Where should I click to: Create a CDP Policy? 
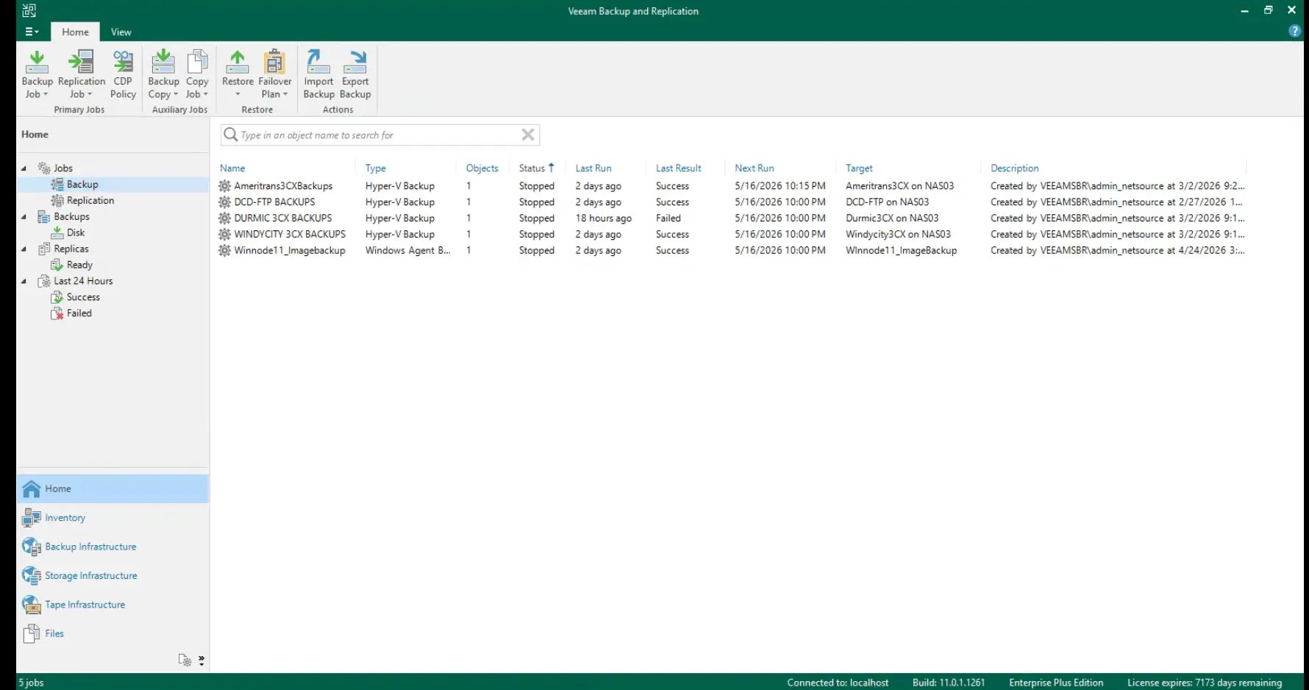[123, 74]
